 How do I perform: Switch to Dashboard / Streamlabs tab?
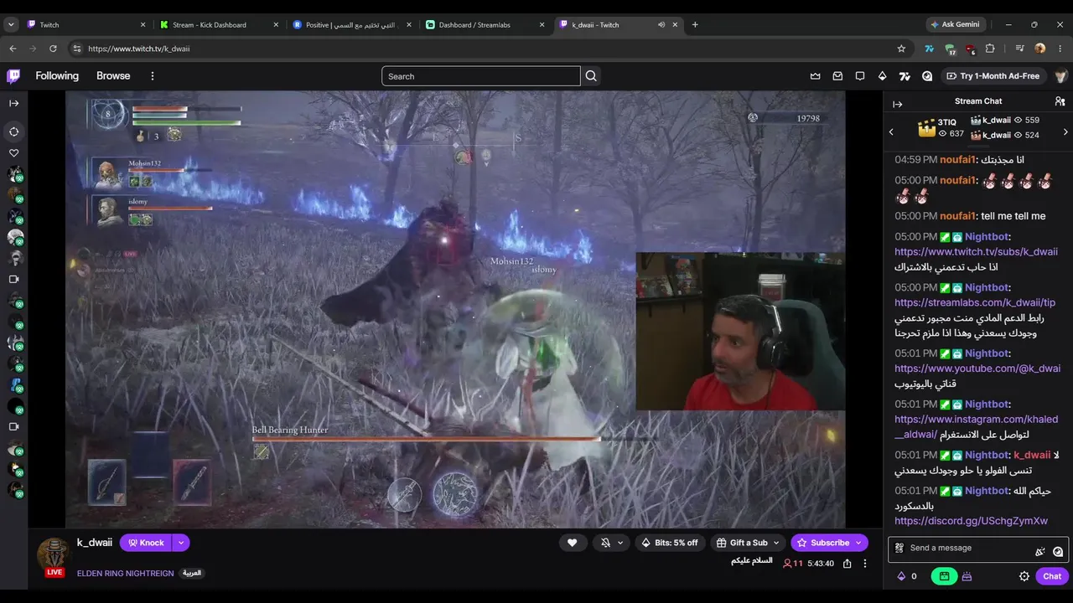click(x=486, y=24)
